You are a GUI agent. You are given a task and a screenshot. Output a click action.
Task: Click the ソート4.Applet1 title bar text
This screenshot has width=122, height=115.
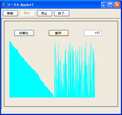(20, 5)
